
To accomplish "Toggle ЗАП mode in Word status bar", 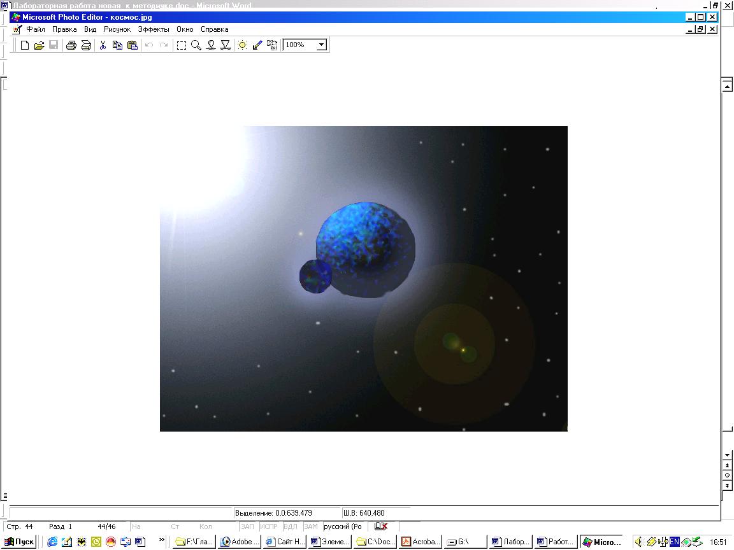I will pyautogui.click(x=247, y=526).
